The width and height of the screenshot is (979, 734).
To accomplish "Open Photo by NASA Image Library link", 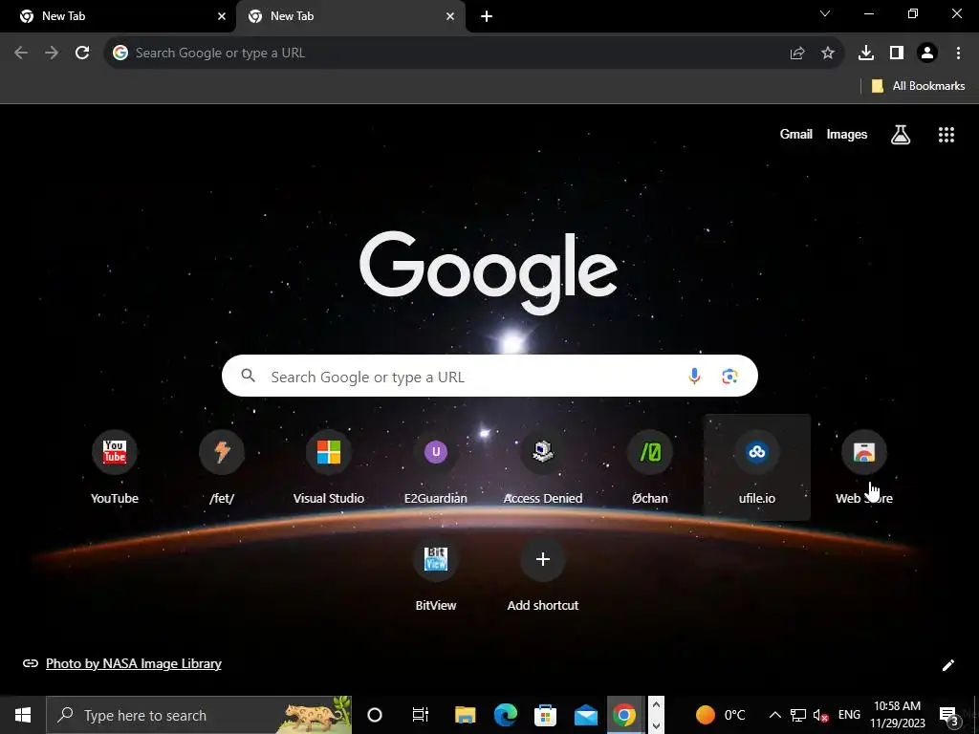I will click(x=134, y=663).
